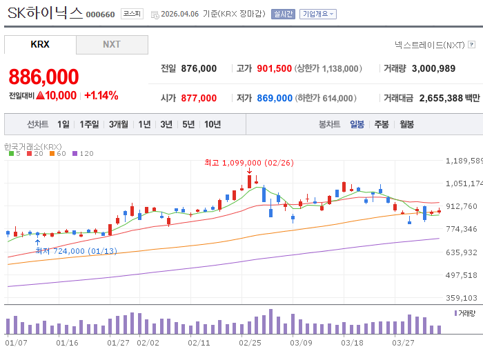
Task: Show the 5년 line chart
Action: click(188, 124)
